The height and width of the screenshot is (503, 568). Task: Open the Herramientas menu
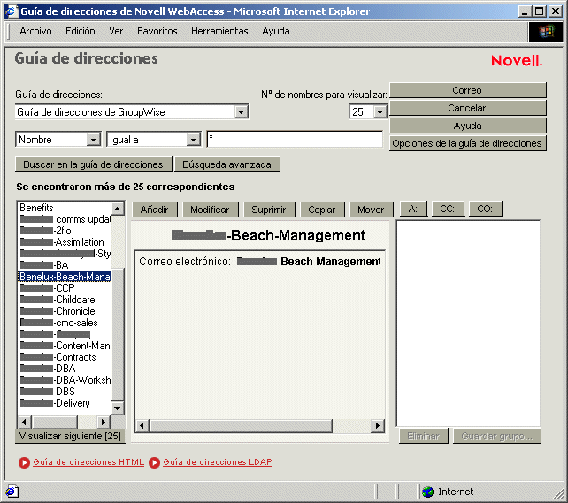coord(219,31)
